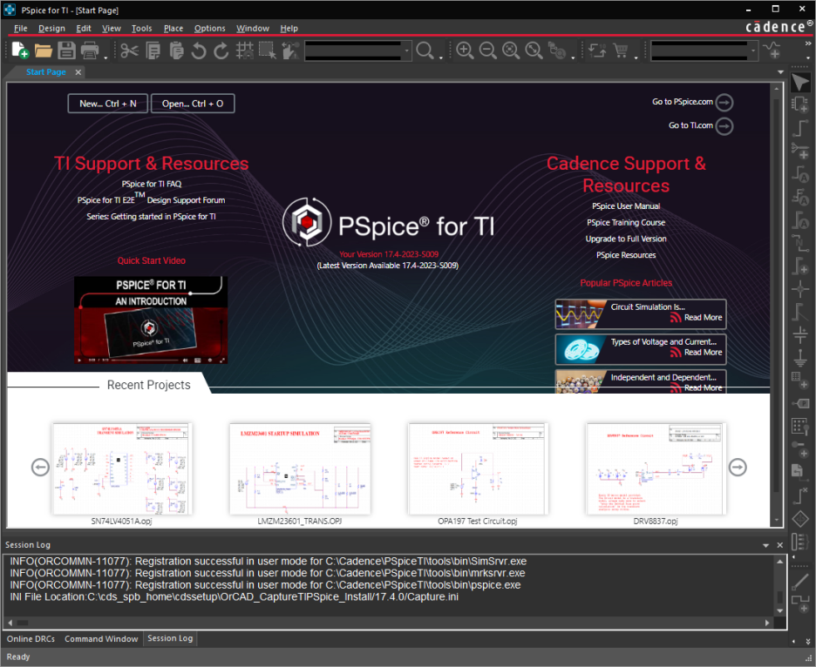Open the tab list dropdown arrow
The image size is (816, 667).
(x=780, y=72)
